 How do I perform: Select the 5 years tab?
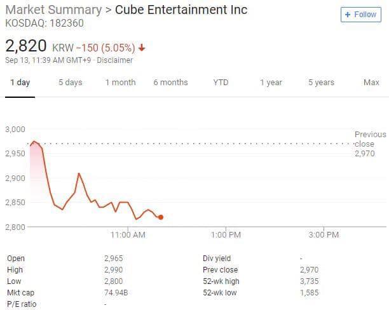pyautogui.click(x=321, y=83)
